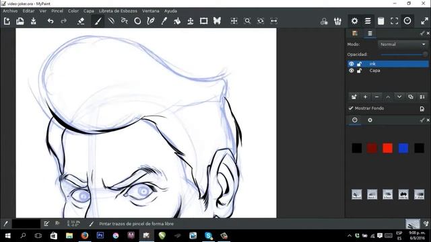Open the Libreta de Esbozos menu
The image size is (431, 242).
tap(118, 11)
